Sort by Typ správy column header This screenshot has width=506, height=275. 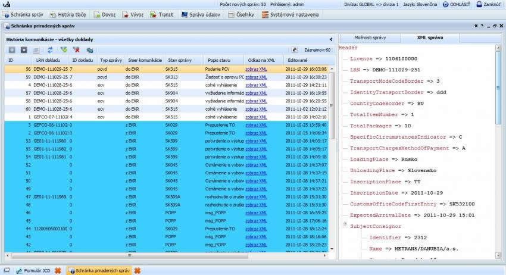pos(111,60)
